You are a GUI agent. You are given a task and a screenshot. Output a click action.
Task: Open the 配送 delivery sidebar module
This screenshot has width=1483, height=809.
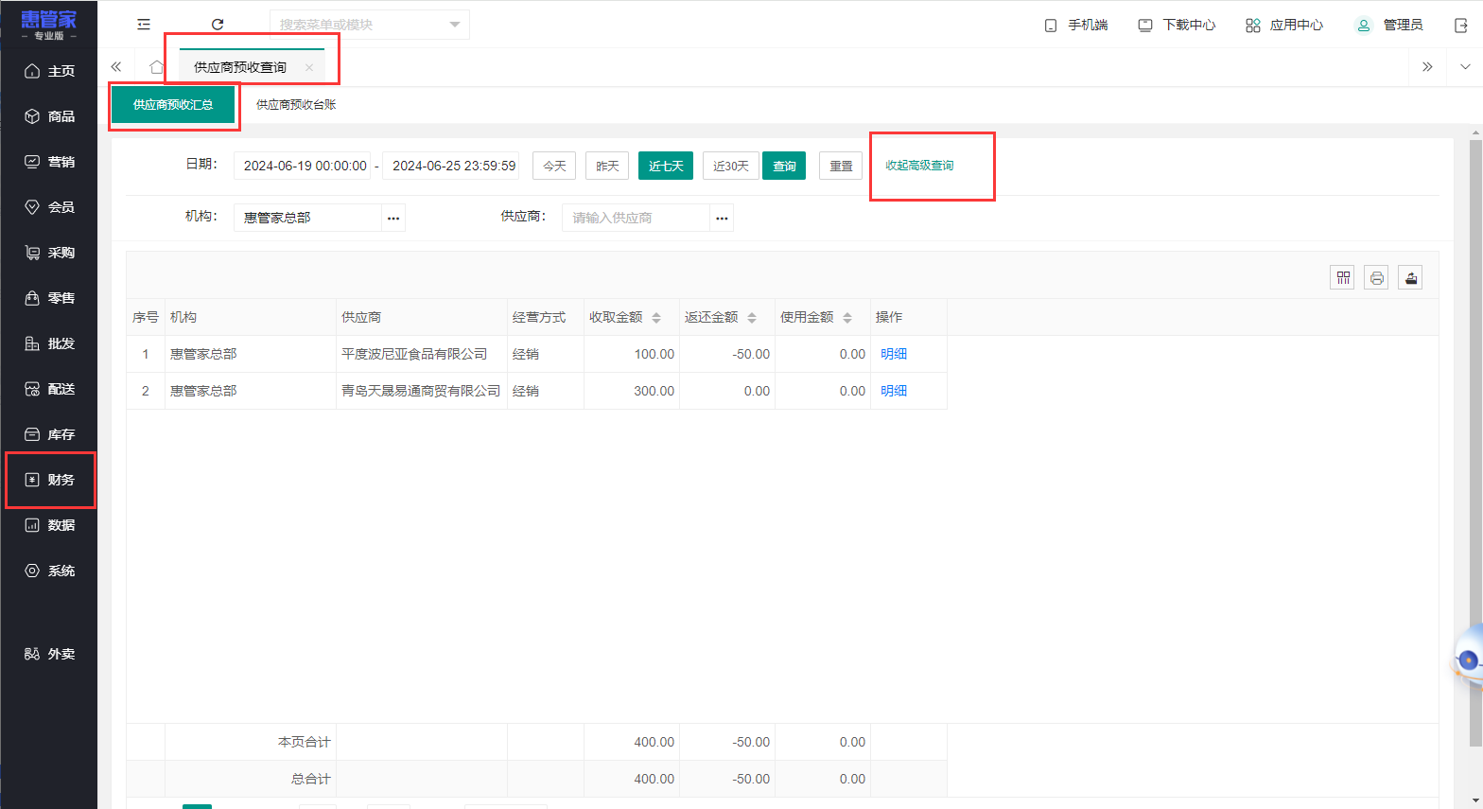coord(49,389)
